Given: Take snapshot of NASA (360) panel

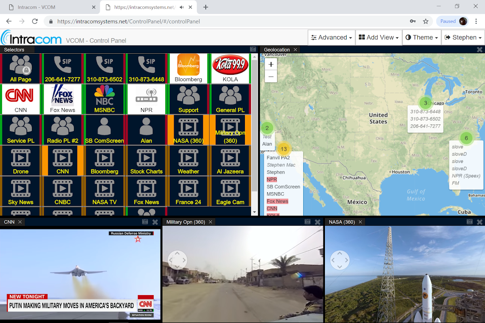Looking at the screenshot, I should (470, 222).
